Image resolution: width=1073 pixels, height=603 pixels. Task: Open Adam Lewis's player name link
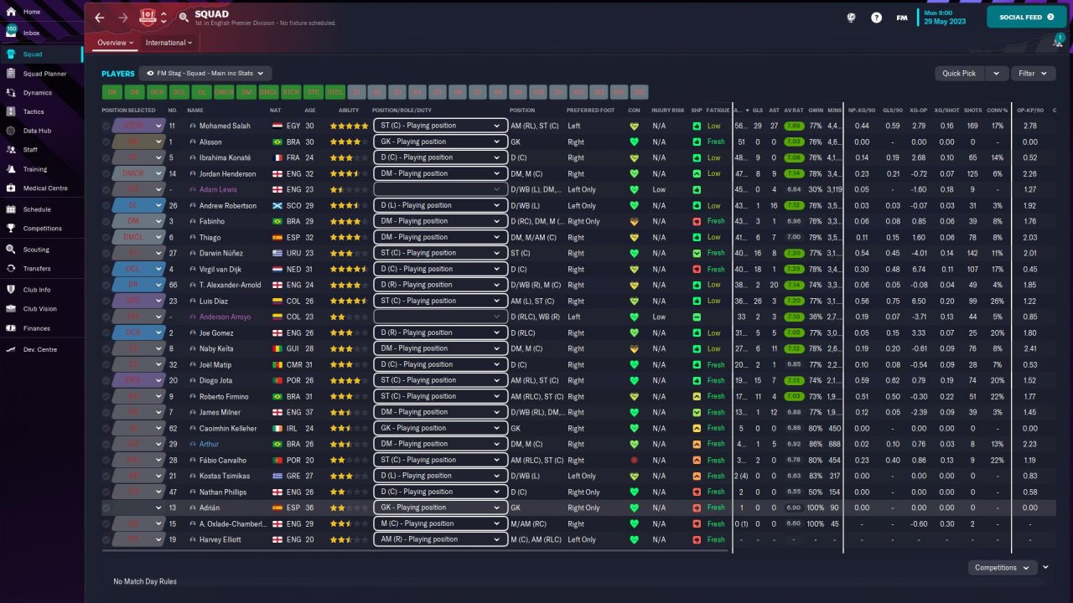[x=219, y=190]
